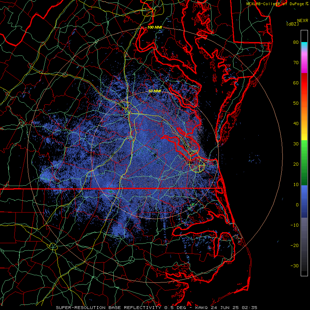Click the -10 value on the dBZ scale
Image resolution: width=310 pixels, height=310 pixels.
point(294,225)
